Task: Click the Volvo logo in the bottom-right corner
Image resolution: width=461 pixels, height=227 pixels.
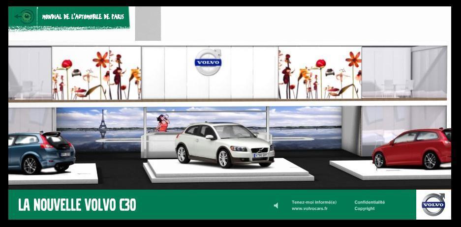Action: [433, 204]
